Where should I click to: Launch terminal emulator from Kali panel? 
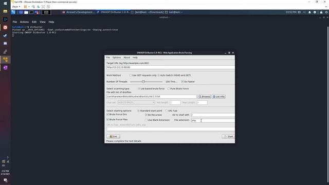click(x=31, y=12)
